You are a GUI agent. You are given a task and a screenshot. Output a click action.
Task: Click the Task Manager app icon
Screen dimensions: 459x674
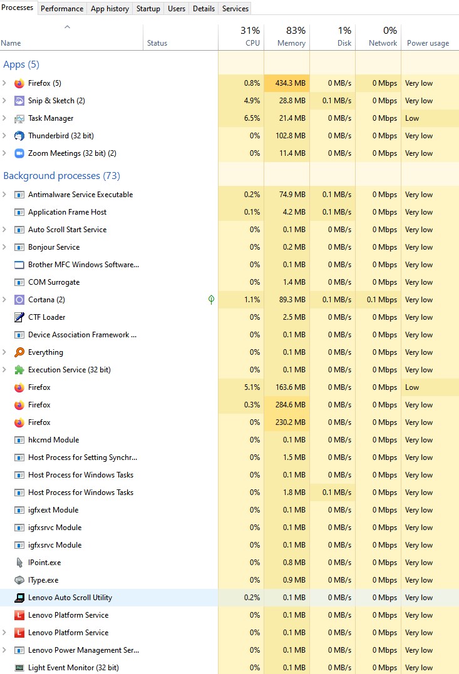pyautogui.click(x=19, y=118)
